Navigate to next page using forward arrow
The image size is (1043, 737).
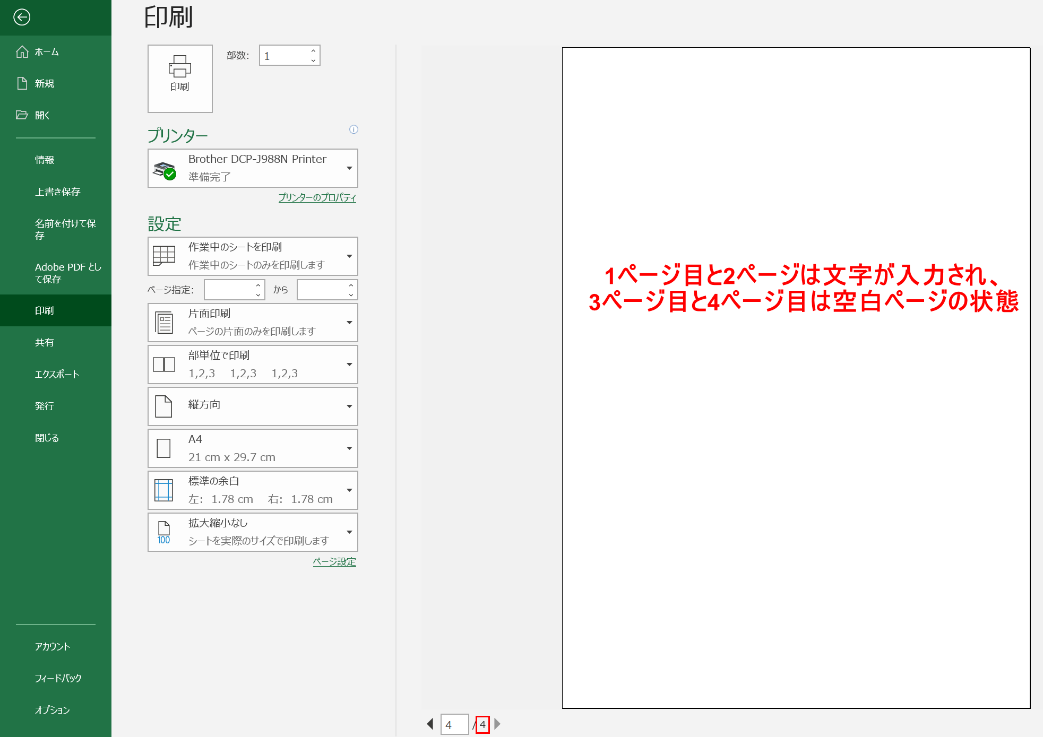[x=501, y=724]
